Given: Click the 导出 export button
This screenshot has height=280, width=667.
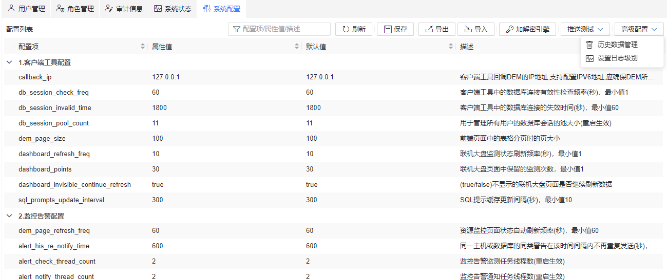Looking at the screenshot, I should (437, 29).
